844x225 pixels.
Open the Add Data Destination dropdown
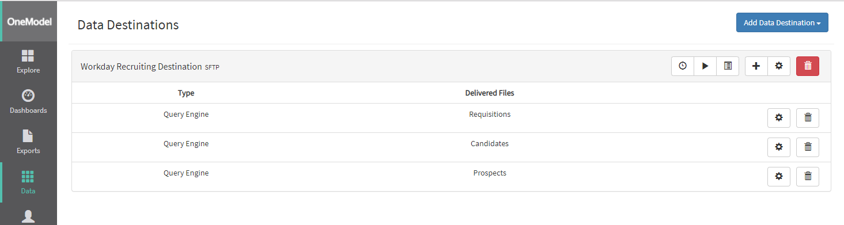pyautogui.click(x=782, y=22)
